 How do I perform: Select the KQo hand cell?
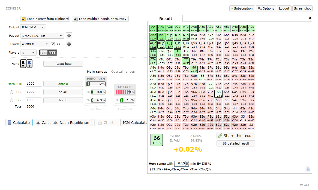click(x=161, y=45)
